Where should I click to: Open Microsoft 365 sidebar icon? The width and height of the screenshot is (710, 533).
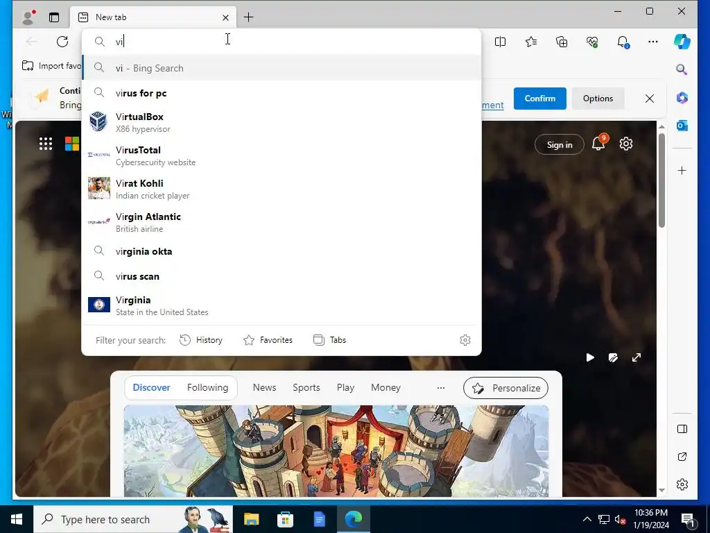(x=682, y=97)
